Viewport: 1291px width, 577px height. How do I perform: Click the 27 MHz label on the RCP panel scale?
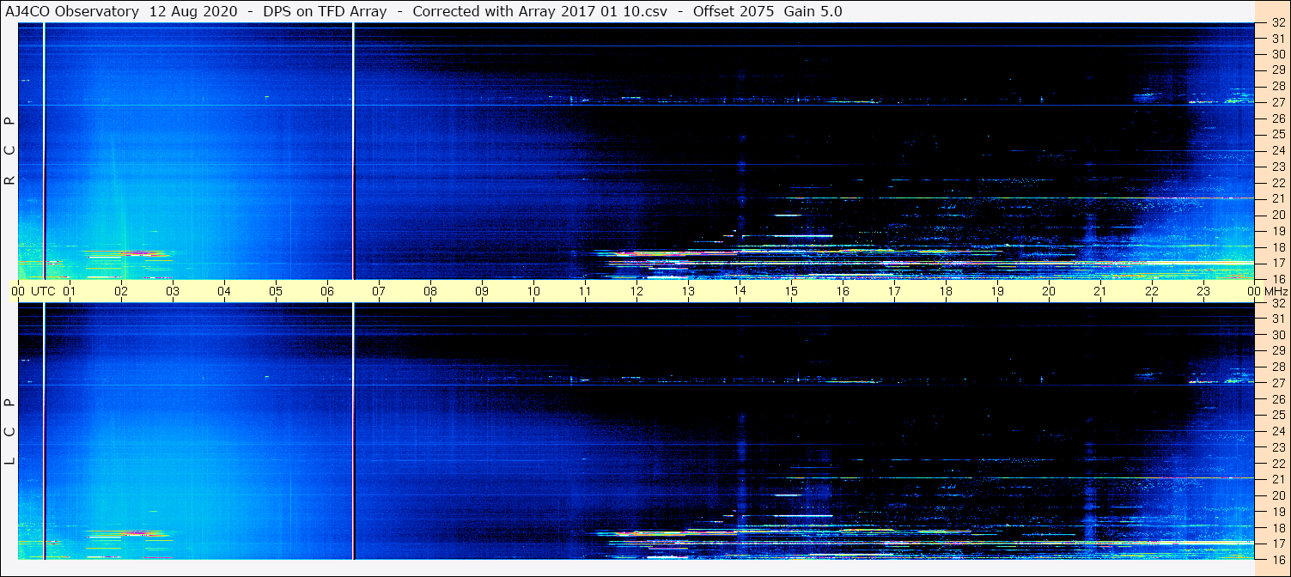1277,102
